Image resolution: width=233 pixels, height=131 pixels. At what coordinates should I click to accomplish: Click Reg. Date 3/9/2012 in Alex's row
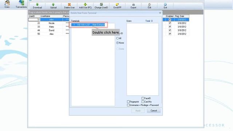(x=182, y=34)
